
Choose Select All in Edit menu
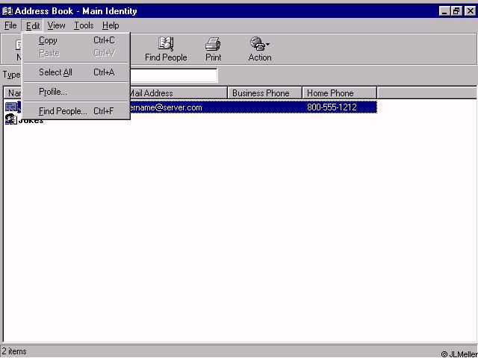click(55, 72)
